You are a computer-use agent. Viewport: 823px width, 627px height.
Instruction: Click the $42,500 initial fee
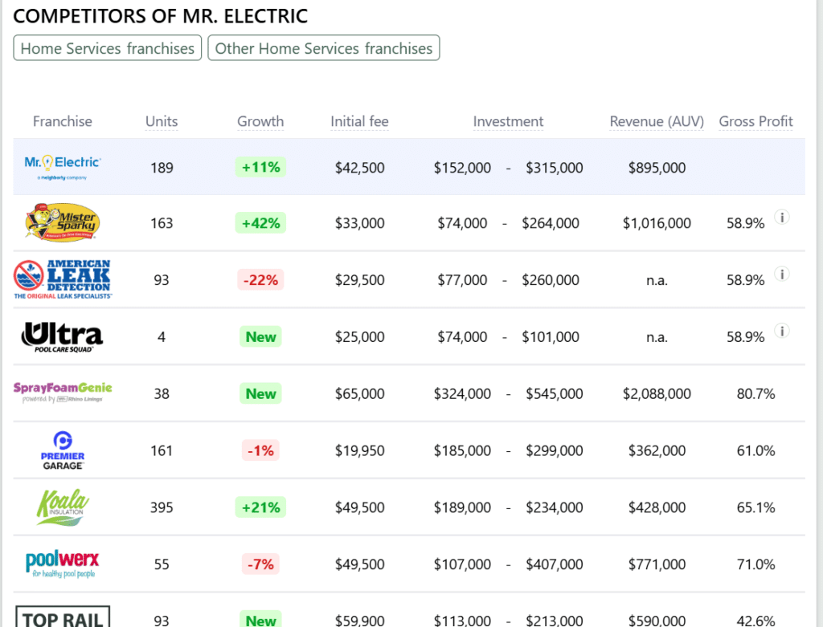[359, 168]
